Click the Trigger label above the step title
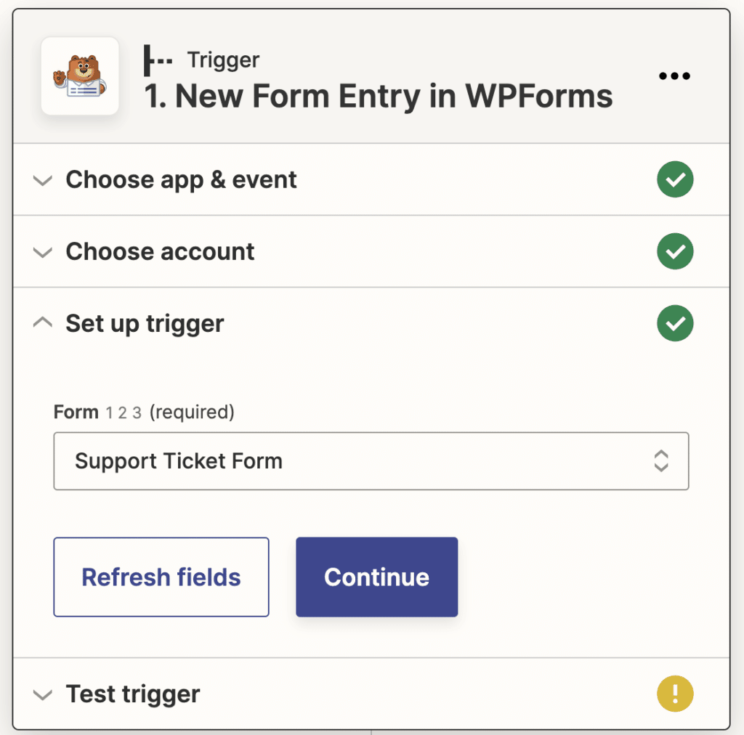 coord(222,60)
